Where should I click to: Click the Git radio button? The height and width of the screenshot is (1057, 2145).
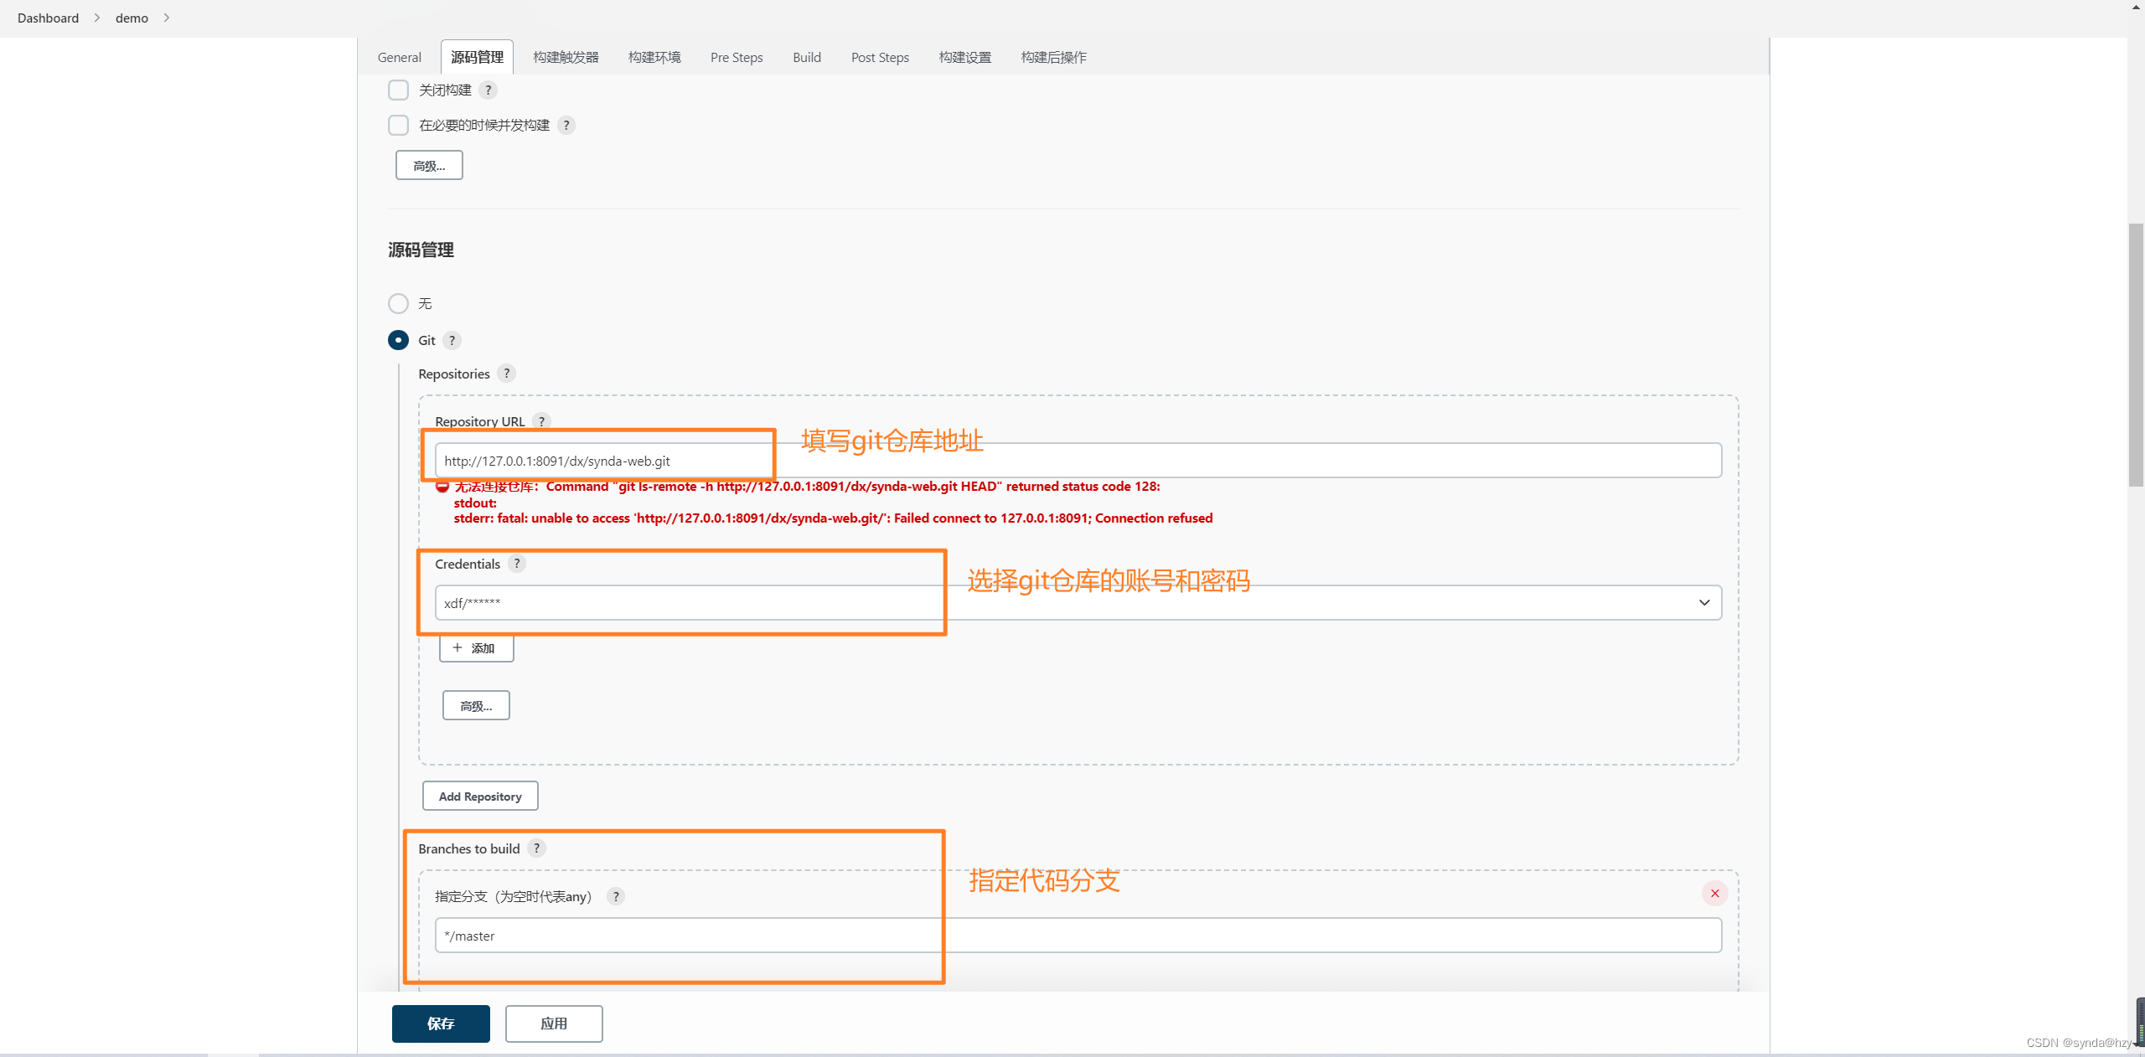pos(400,339)
